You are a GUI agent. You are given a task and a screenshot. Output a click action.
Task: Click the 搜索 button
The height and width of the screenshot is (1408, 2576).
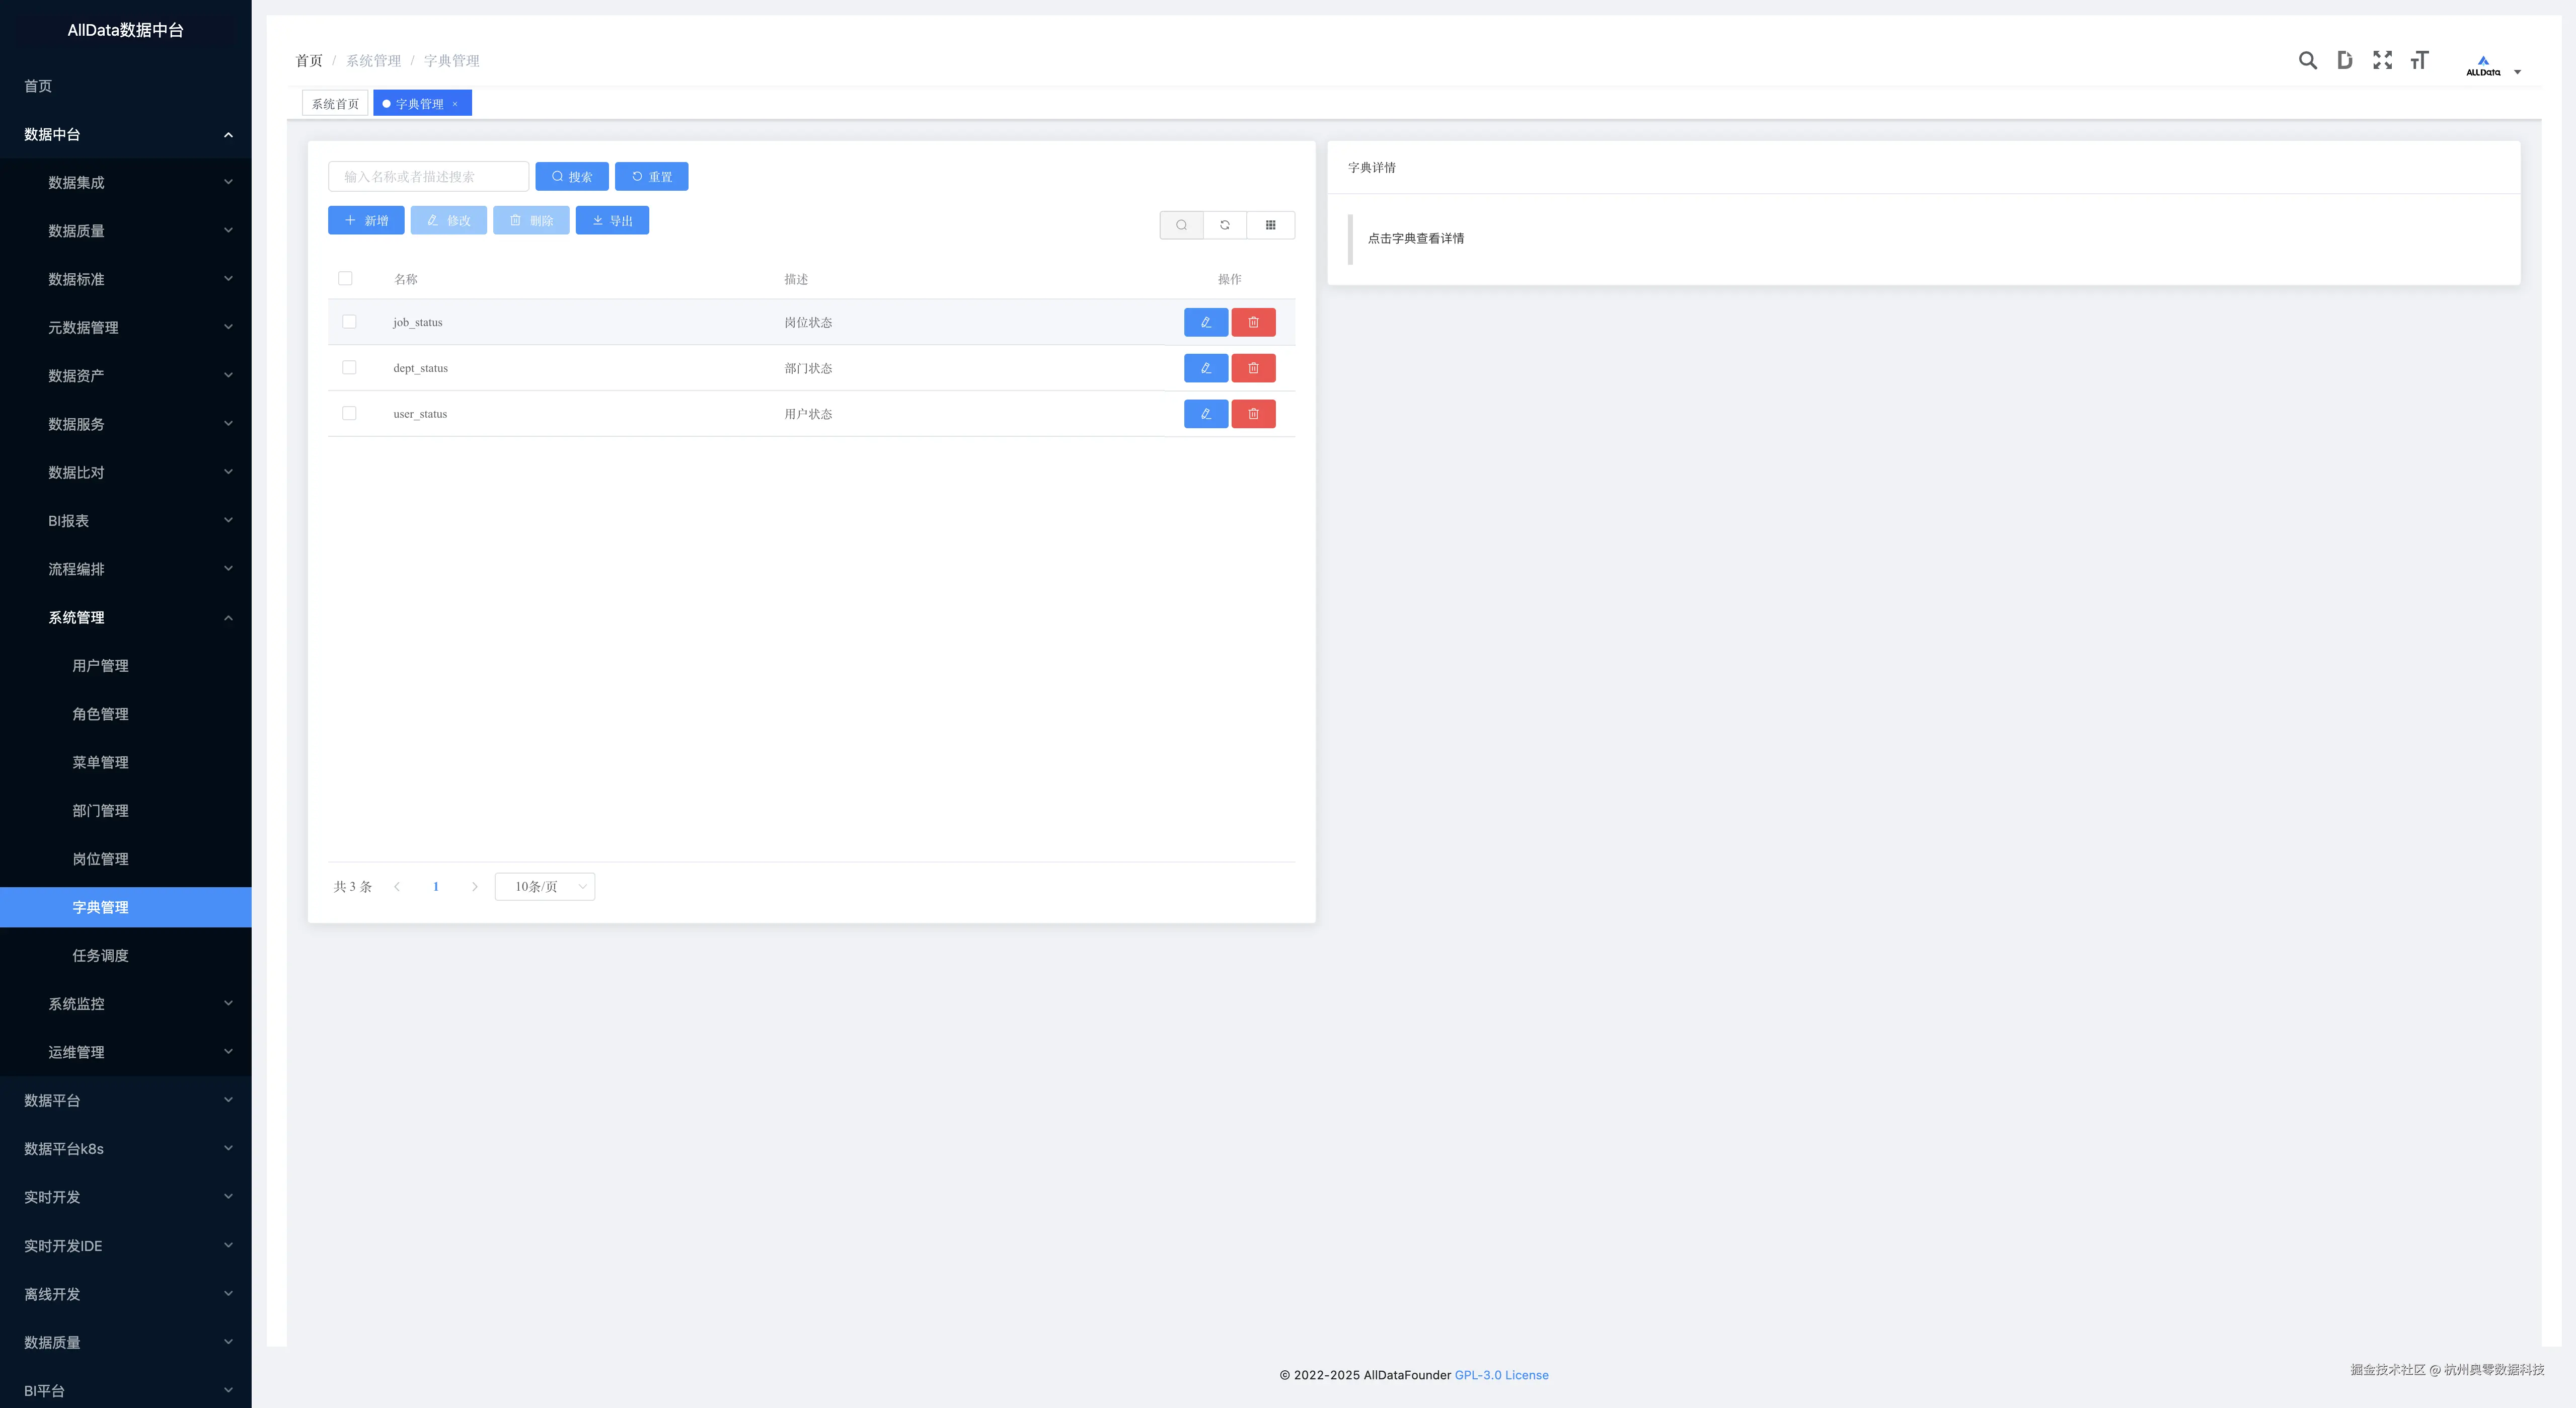coord(572,177)
